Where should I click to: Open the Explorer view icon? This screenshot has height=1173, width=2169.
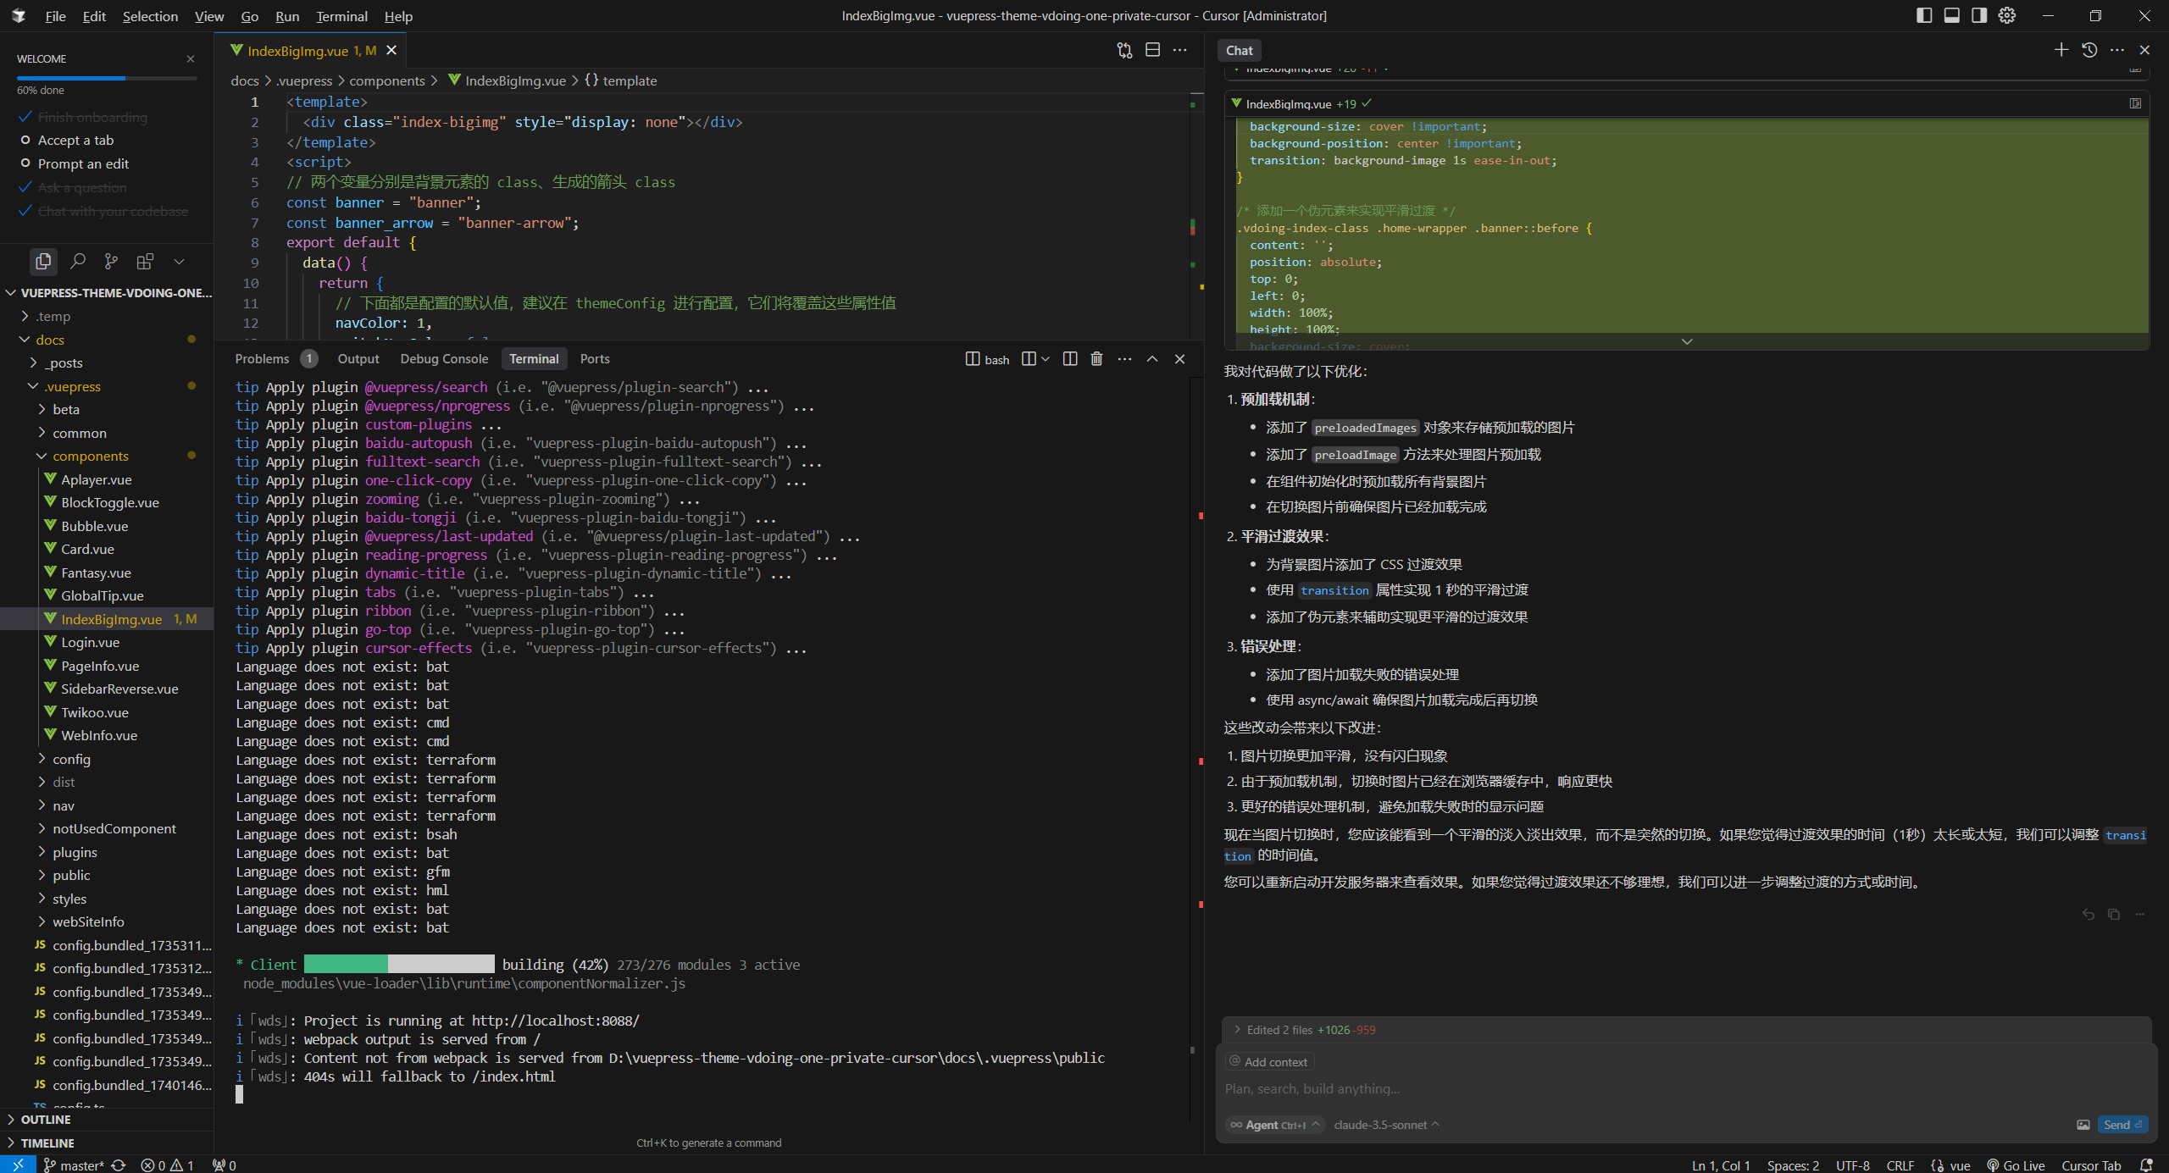(43, 262)
